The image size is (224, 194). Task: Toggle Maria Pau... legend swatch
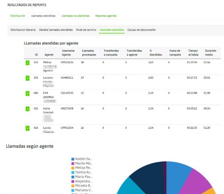click(x=73, y=177)
